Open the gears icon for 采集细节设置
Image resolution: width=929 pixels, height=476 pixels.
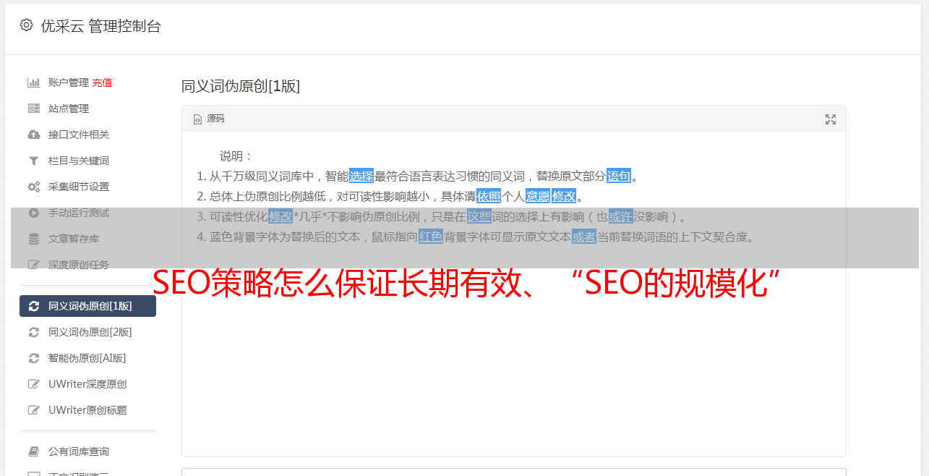click(33, 187)
